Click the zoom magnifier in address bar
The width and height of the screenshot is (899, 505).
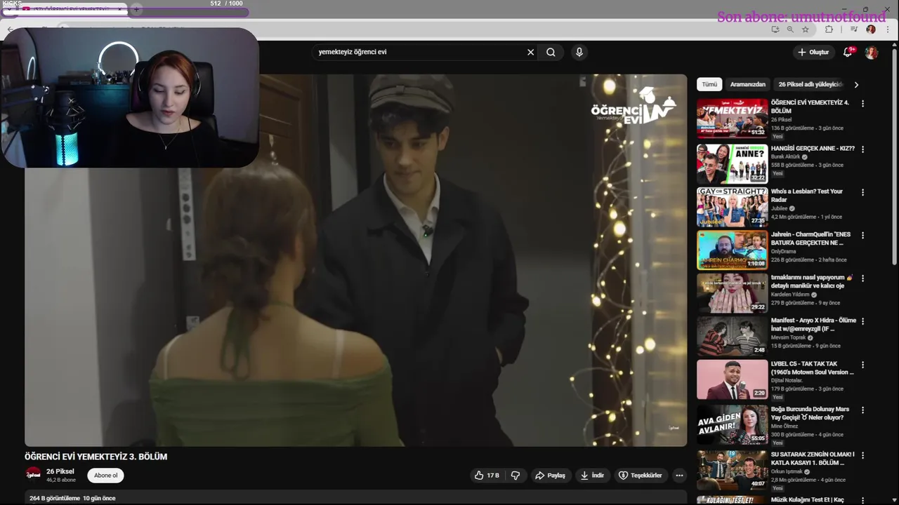790,29
